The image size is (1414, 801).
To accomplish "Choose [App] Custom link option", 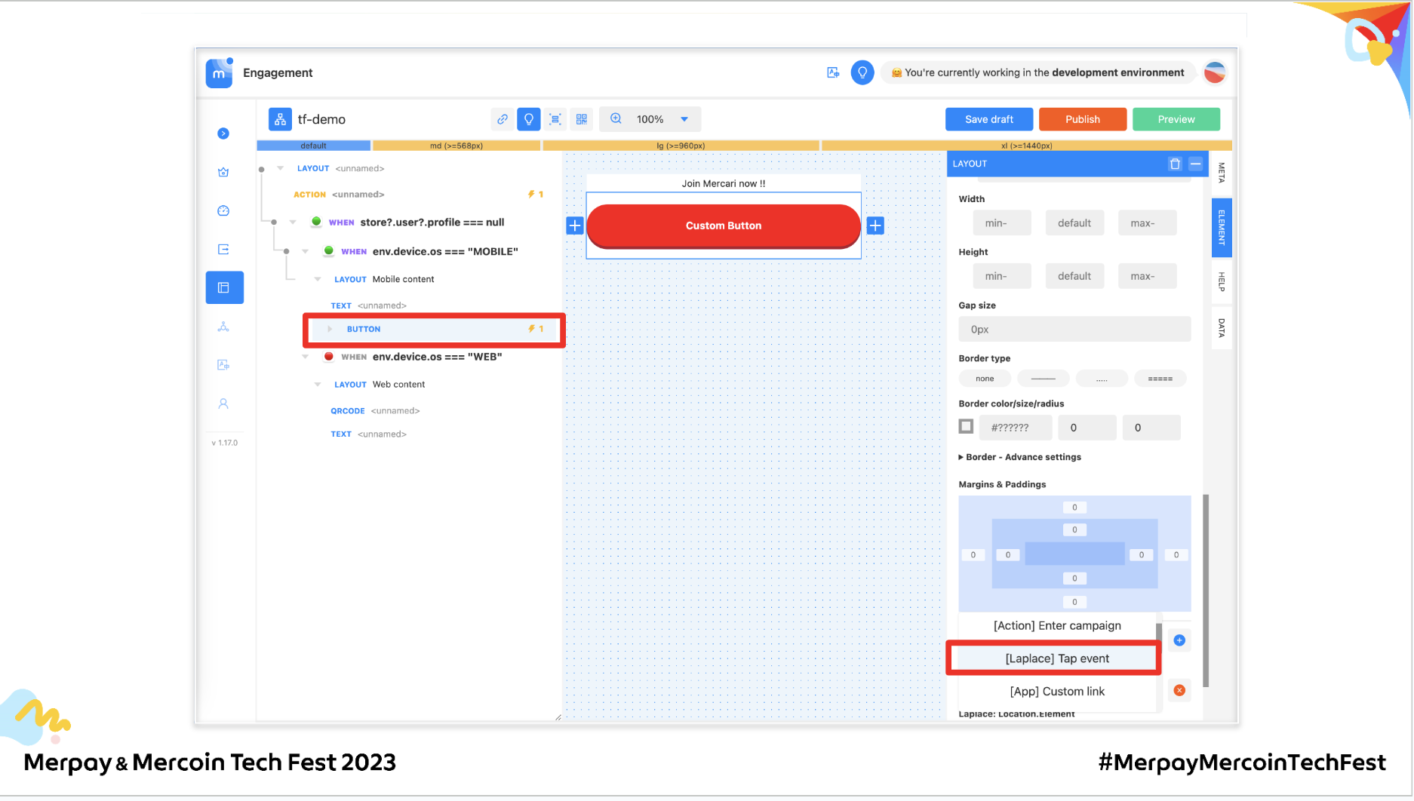I will (x=1057, y=692).
